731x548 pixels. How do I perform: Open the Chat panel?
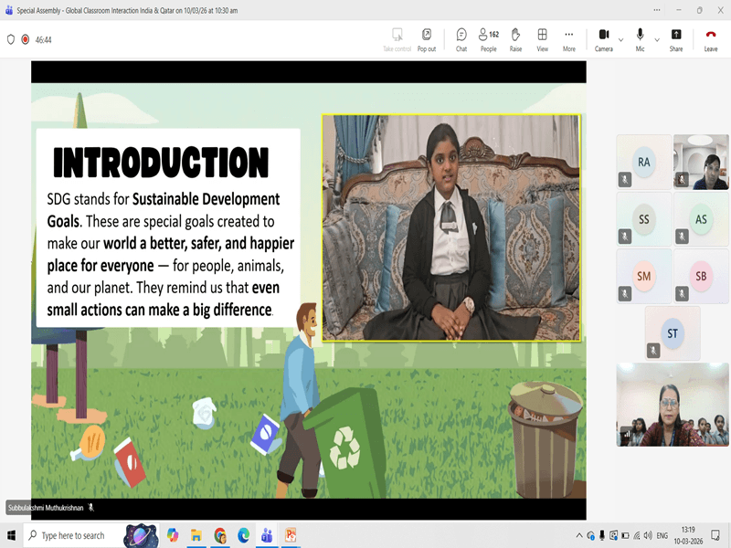tap(461, 38)
